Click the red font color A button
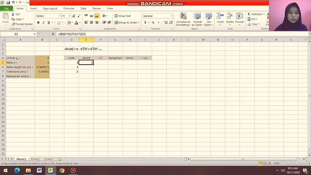Screen dimensions: 311x175 (x=76, y=23)
